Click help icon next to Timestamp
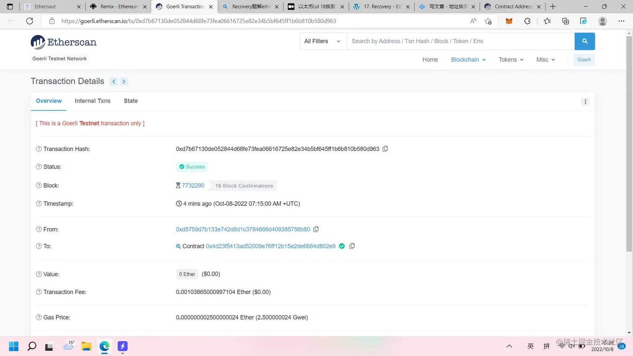The width and height of the screenshot is (633, 356). point(39,204)
